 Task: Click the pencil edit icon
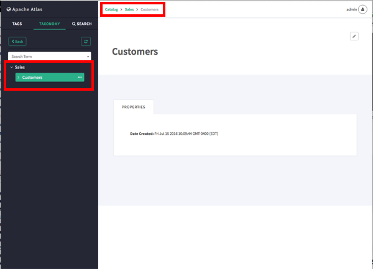point(354,37)
